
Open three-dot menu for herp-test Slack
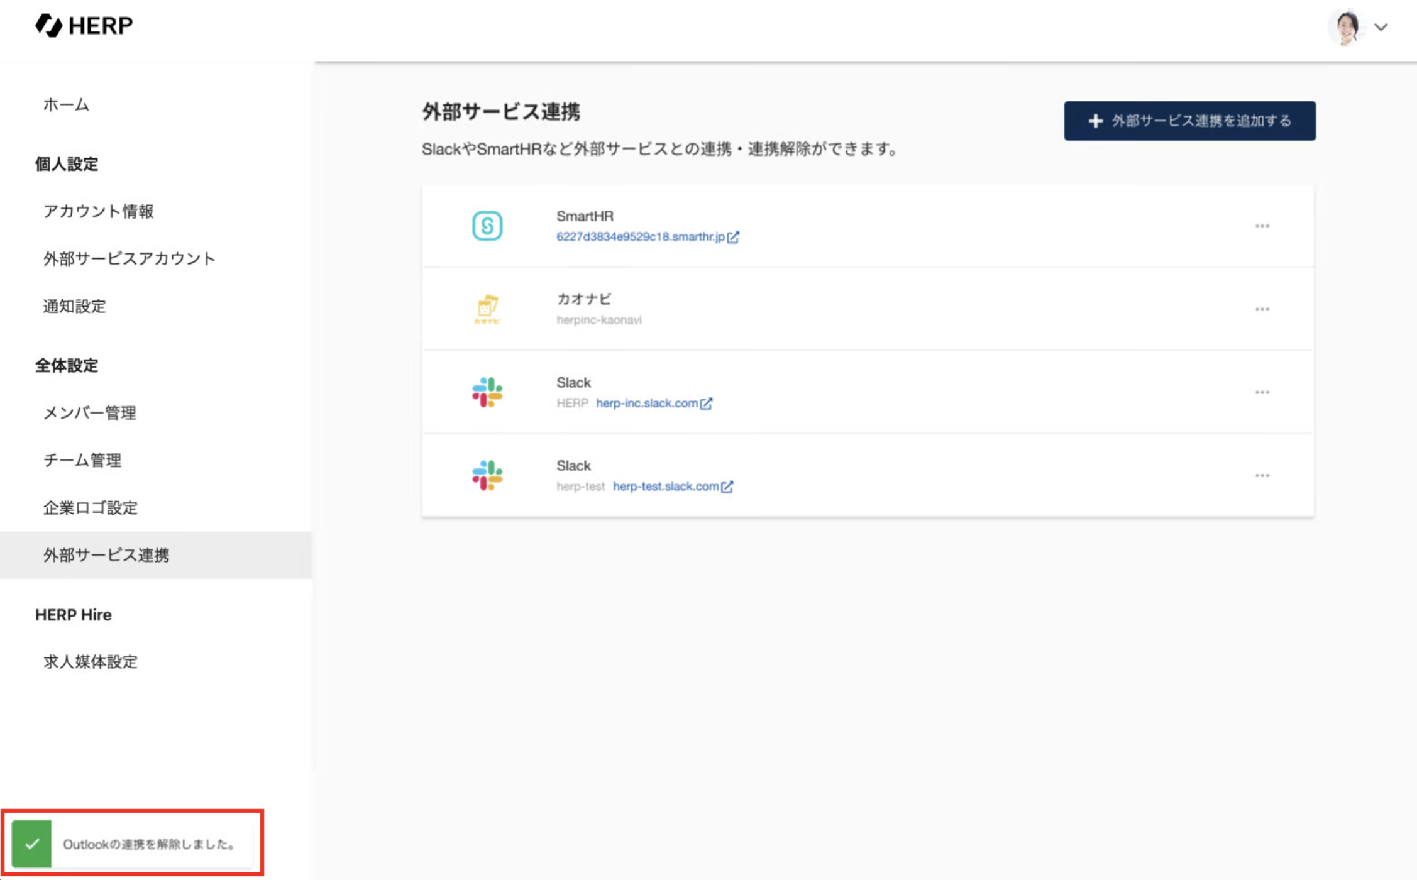coord(1262,476)
